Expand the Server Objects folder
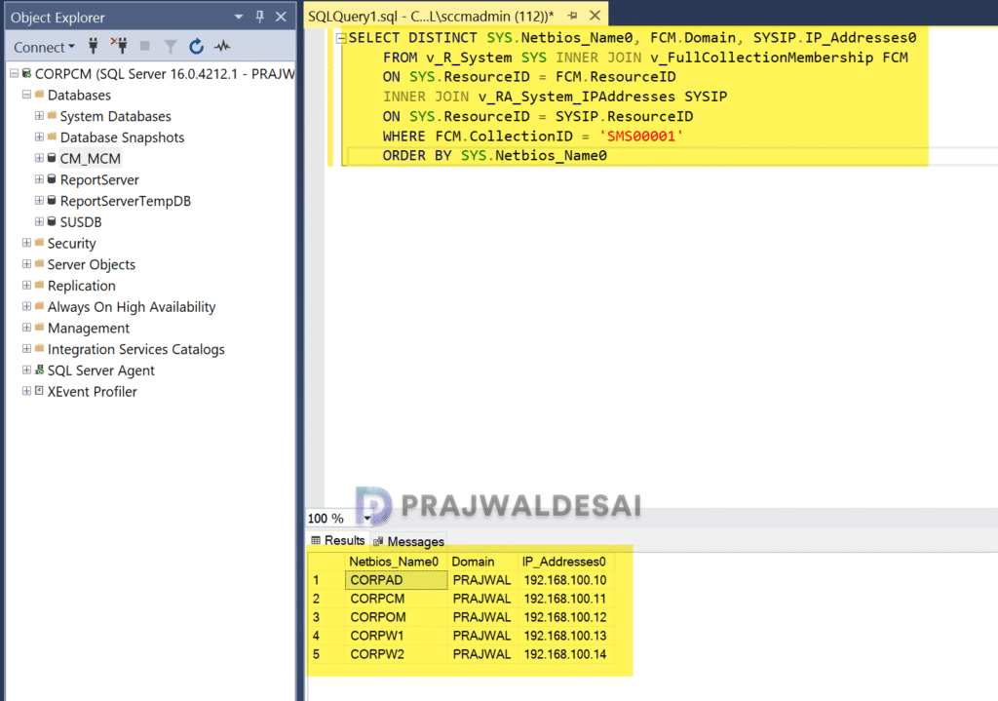Image resolution: width=998 pixels, height=701 pixels. click(26, 263)
